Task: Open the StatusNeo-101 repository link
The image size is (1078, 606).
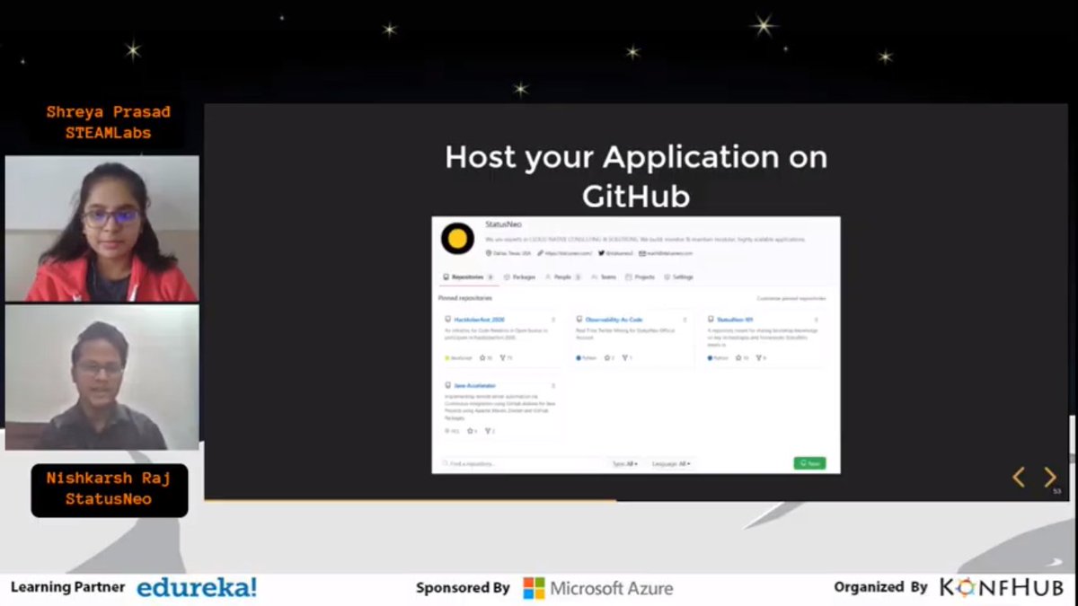Action: point(735,320)
